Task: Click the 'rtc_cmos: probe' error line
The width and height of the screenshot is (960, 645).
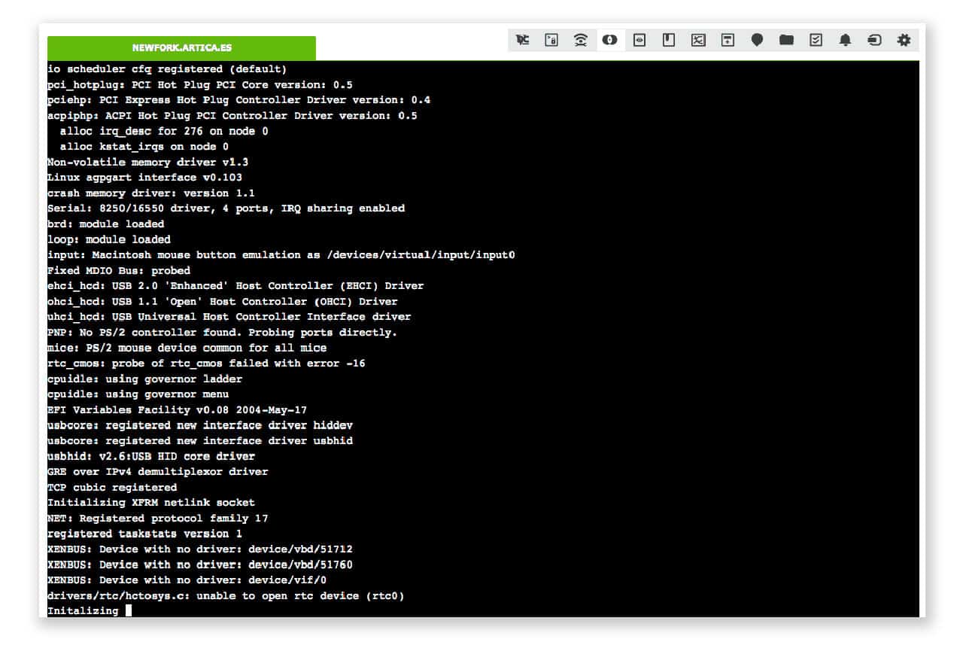Action: [x=206, y=364]
